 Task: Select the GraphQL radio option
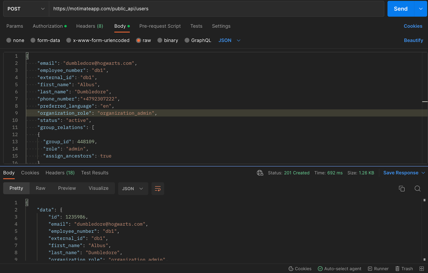pos(187,40)
